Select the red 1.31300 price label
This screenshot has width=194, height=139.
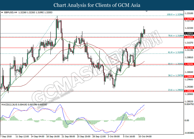(189, 48)
